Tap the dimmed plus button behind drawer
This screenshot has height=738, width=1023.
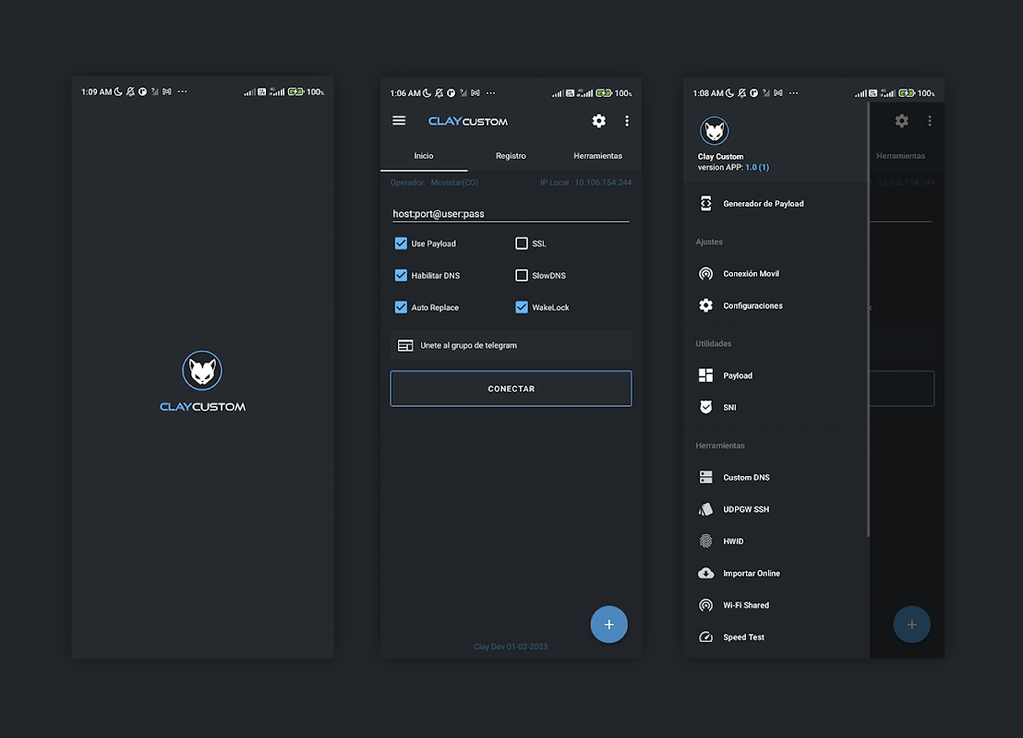[x=911, y=625]
